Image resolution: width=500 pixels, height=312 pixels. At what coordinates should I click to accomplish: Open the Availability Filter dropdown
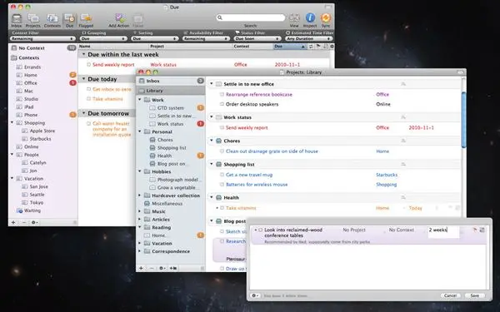[206, 38]
